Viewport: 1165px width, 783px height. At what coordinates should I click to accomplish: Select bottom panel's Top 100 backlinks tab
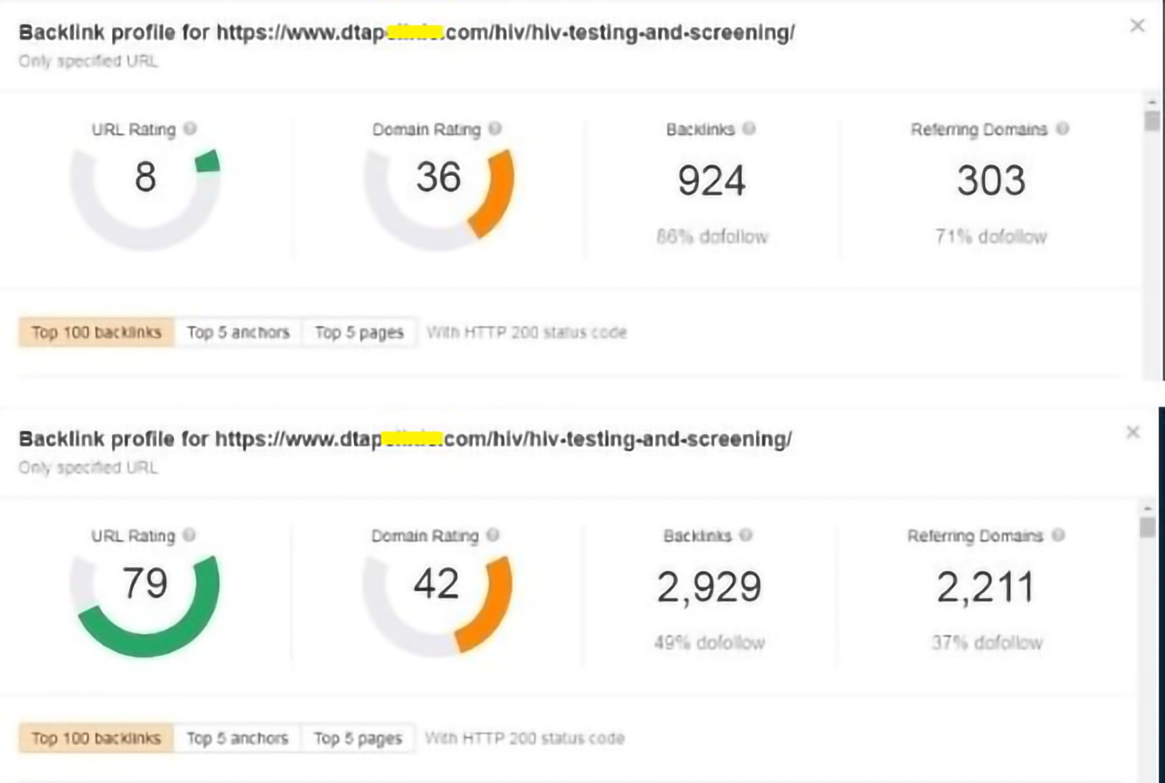(96, 738)
